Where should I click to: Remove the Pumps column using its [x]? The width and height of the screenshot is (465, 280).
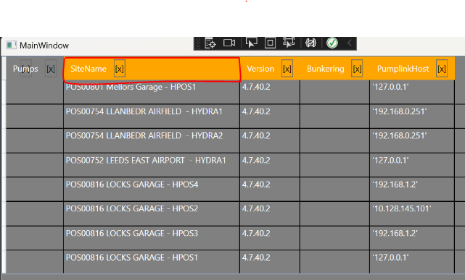pos(51,69)
